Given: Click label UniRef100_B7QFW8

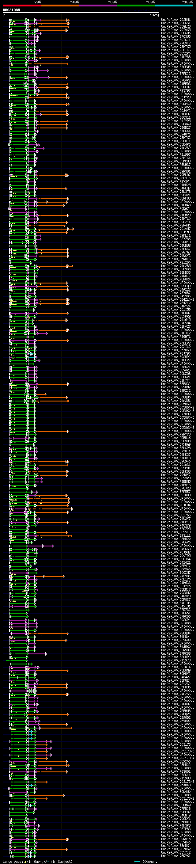Looking at the screenshot, I should coord(176,67).
